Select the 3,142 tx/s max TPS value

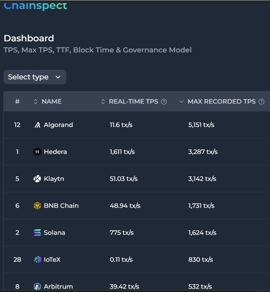(x=202, y=179)
